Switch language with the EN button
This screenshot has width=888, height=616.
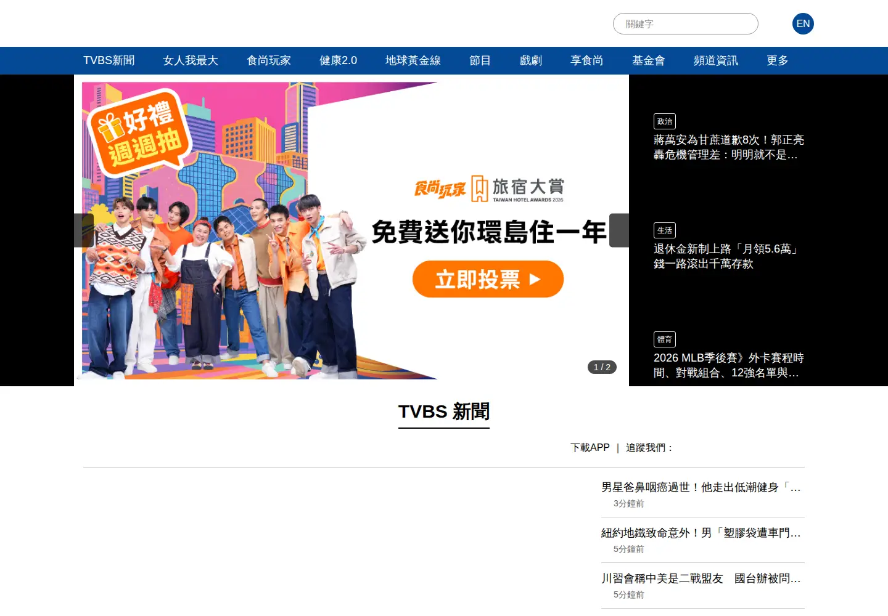coord(803,24)
